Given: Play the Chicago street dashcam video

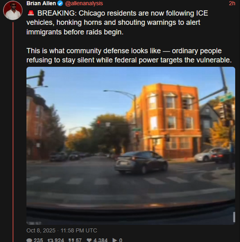Looking at the screenshot, I should point(131,146).
